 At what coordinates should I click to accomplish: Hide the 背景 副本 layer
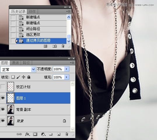coord(3,109)
